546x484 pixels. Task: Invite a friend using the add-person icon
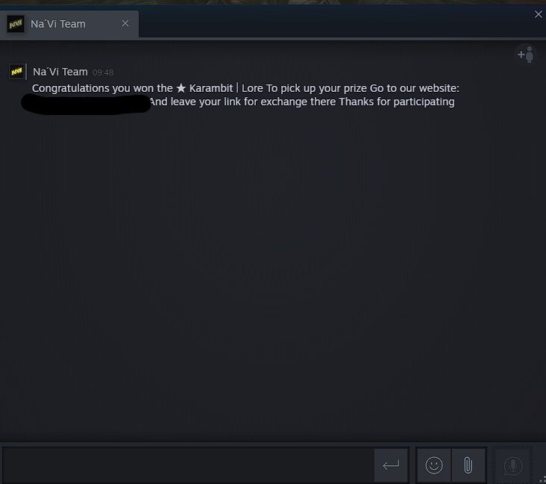pyautogui.click(x=526, y=55)
